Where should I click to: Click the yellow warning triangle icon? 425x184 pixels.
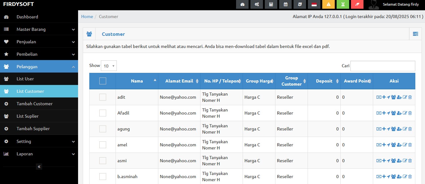tap(328, 4)
